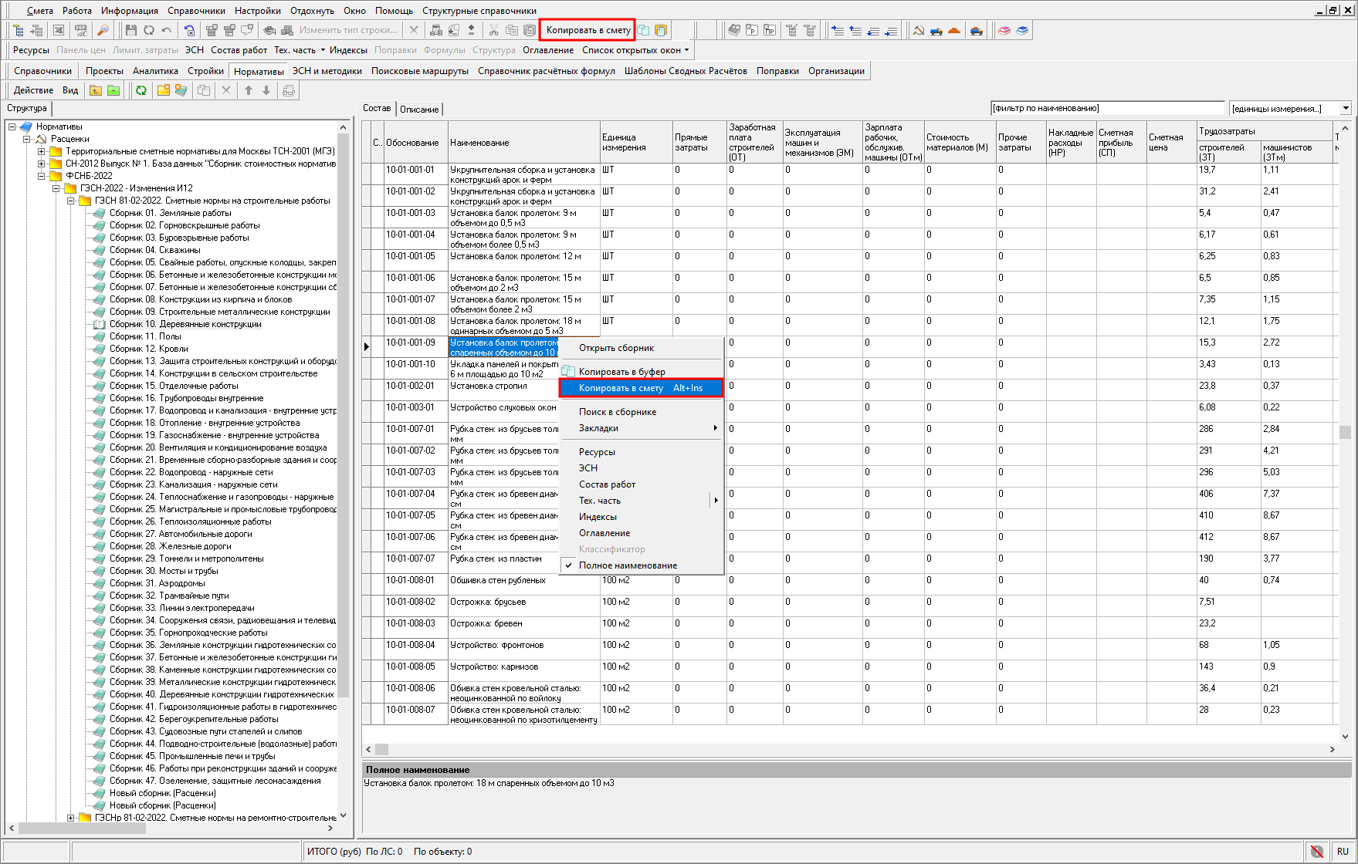
Task: Click the pink book stack icon
Action: click(x=1004, y=31)
